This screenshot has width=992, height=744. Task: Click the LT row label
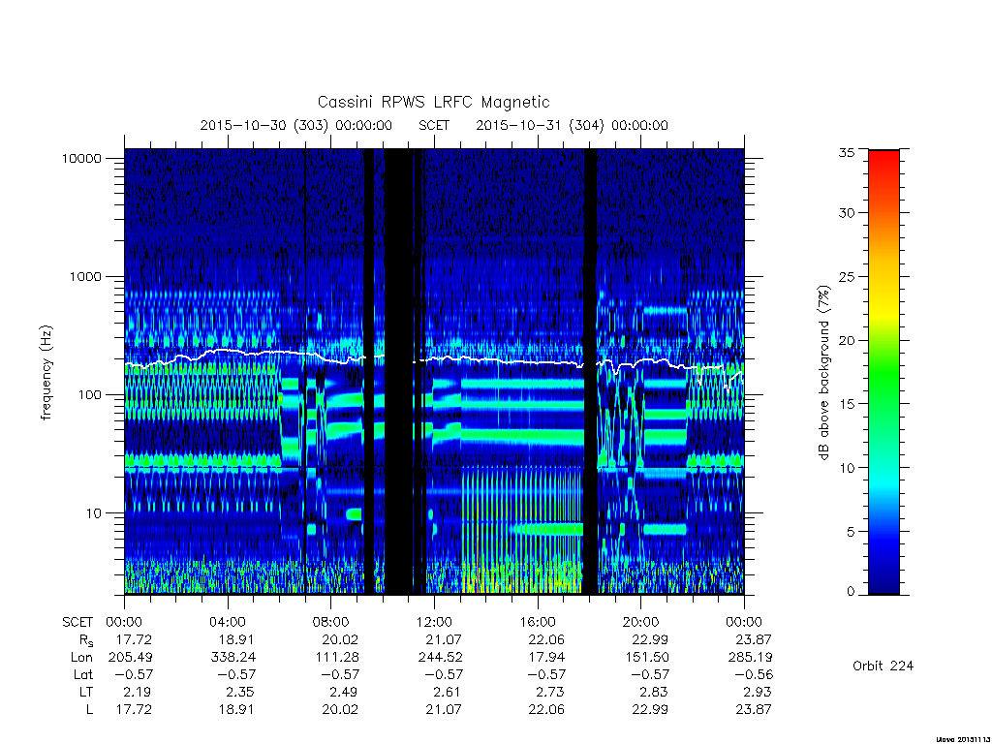pyautogui.click(x=86, y=692)
